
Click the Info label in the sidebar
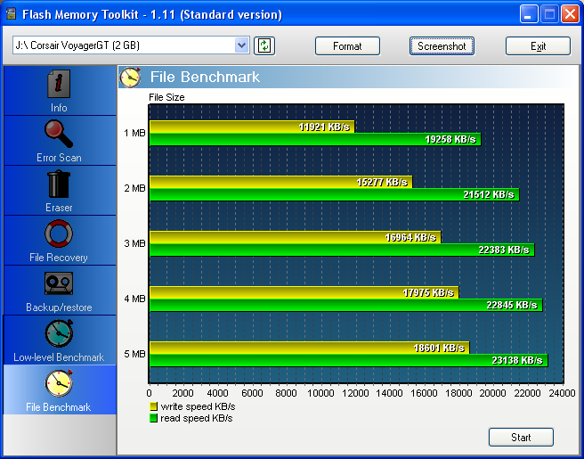pyautogui.click(x=59, y=108)
